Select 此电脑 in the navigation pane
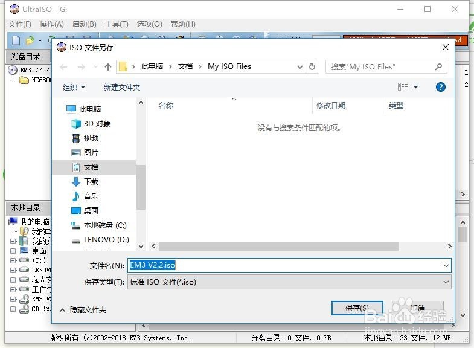 point(84,109)
